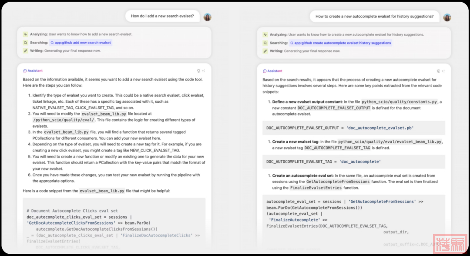Click the sparkle icon in the right Assistant header
The width and height of the screenshot is (470, 256).
pos(443,71)
